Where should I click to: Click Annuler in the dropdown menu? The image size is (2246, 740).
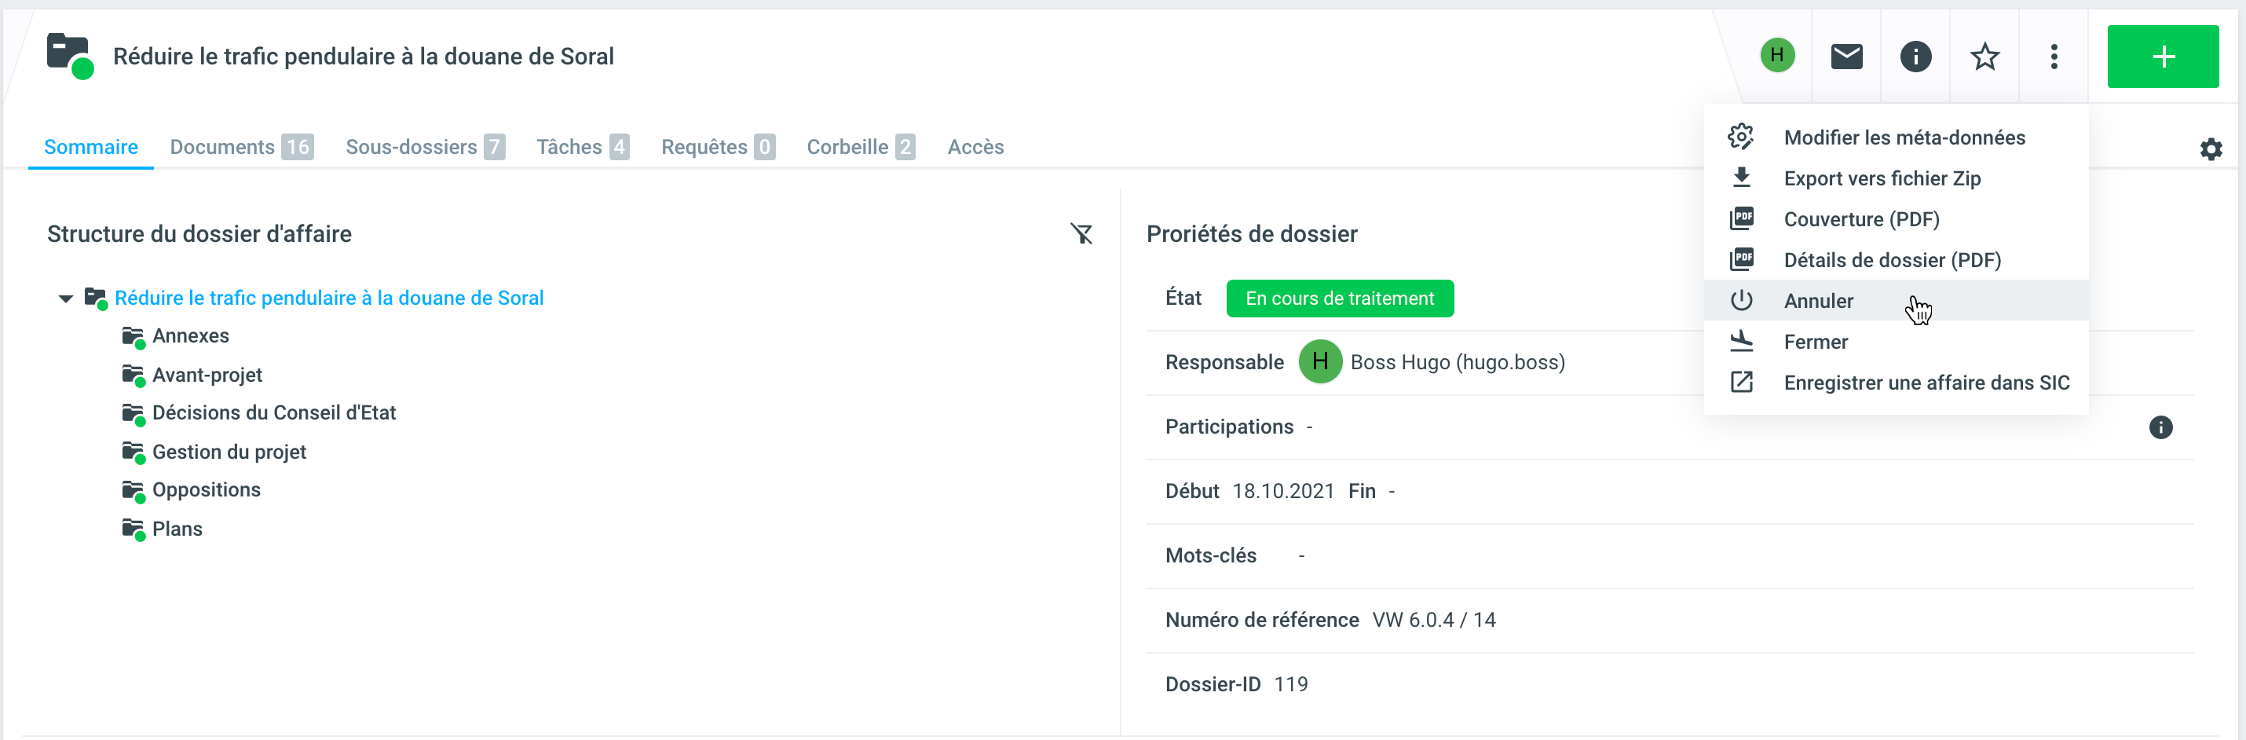point(1818,301)
